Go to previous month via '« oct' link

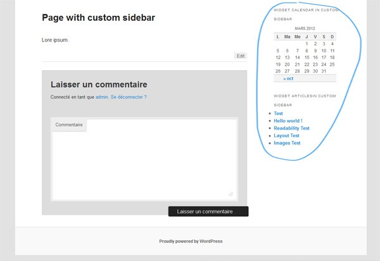pos(288,78)
